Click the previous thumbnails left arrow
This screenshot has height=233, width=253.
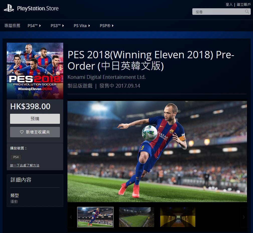point(71,217)
